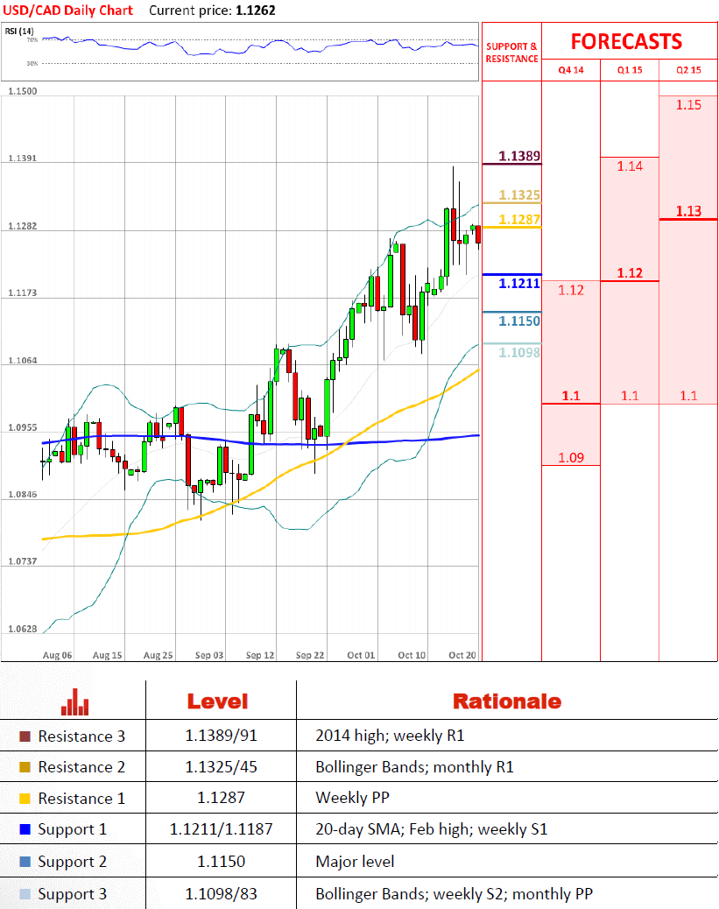Click the Level column header
This screenshot has width=719, height=909.
(217, 701)
